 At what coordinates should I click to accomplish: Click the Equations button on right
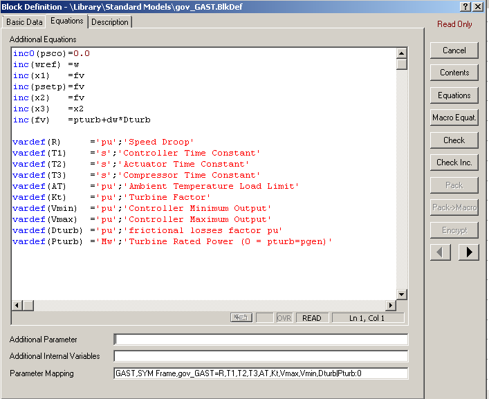[x=454, y=95]
